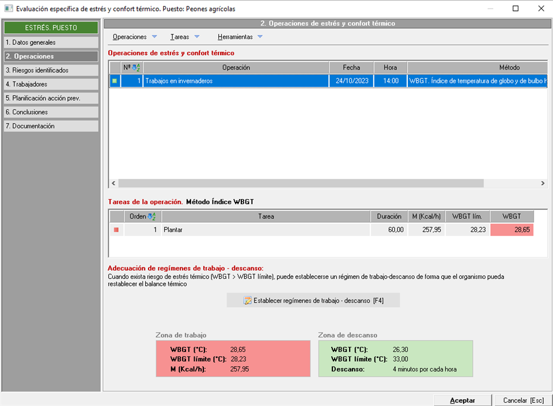Click Cancelar [Esc] button

[x=522, y=400]
